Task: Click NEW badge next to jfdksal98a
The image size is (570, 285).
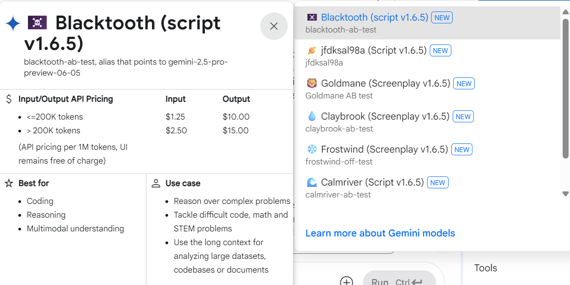Action: (440, 51)
